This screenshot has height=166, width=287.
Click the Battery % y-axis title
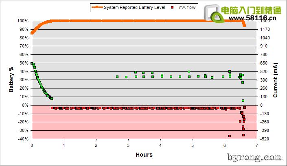(11, 80)
